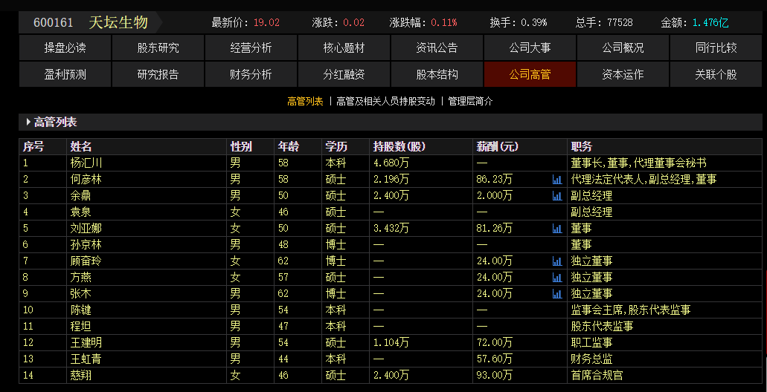This screenshot has height=392, width=767.
Task: Open salary chart icon for 何彦林
Action: [556, 180]
